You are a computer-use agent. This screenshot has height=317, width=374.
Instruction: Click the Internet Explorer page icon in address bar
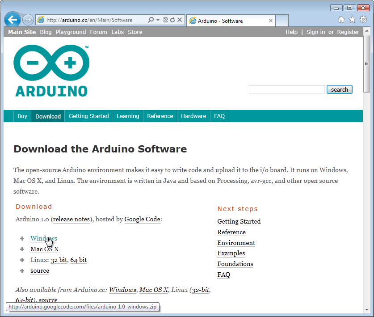click(x=41, y=20)
